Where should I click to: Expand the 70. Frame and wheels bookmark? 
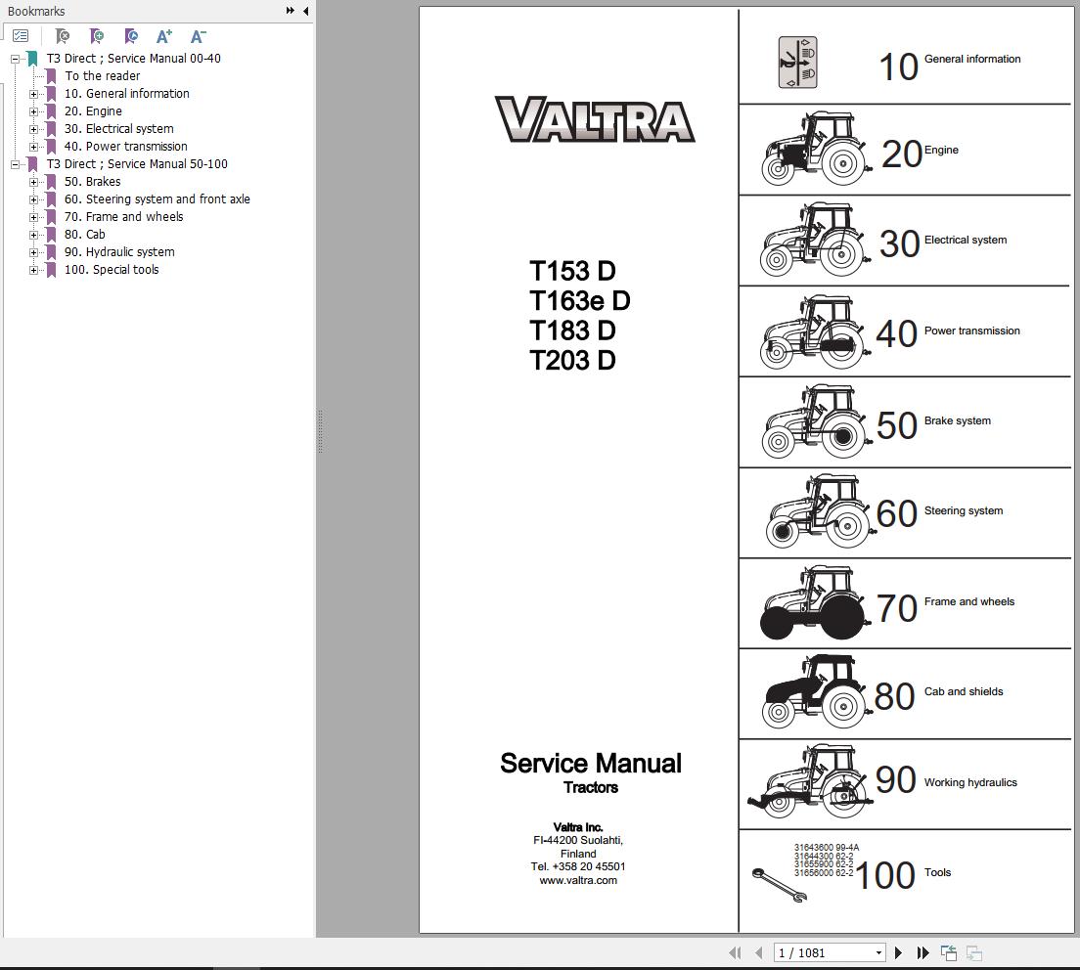(x=33, y=217)
